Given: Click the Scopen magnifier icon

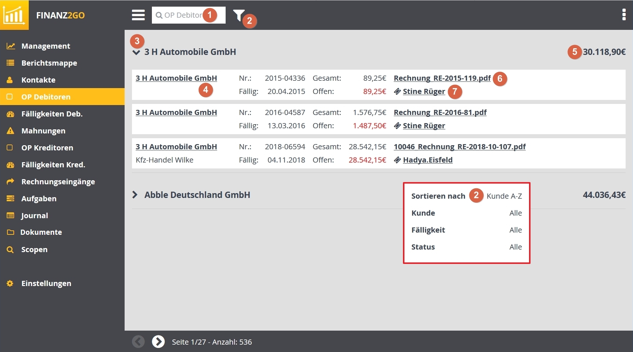Looking at the screenshot, I should click(10, 250).
